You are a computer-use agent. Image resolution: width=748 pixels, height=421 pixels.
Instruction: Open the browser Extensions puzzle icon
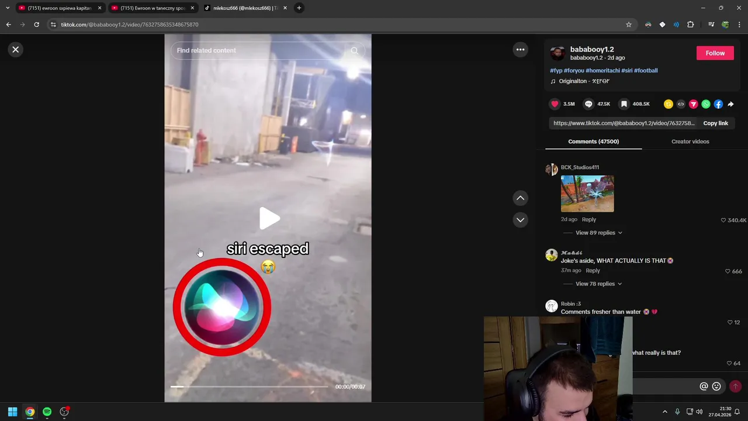click(x=691, y=25)
